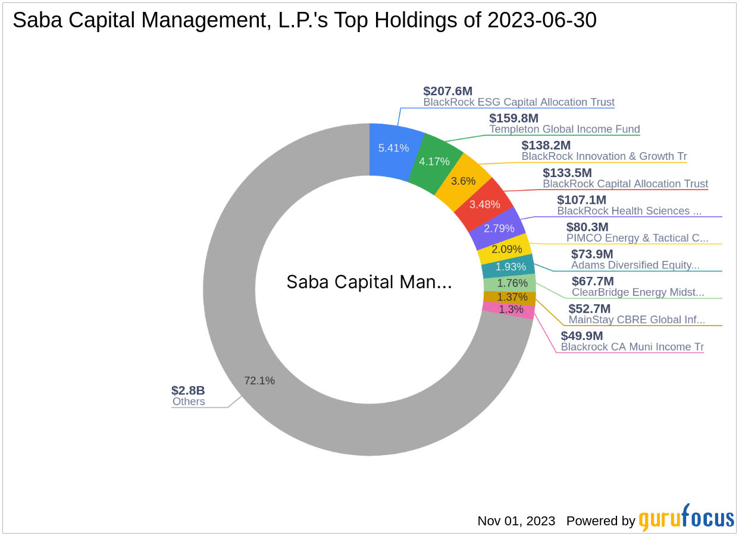Click the $133.5M value
This screenshot has width=739, height=536.
(x=567, y=173)
